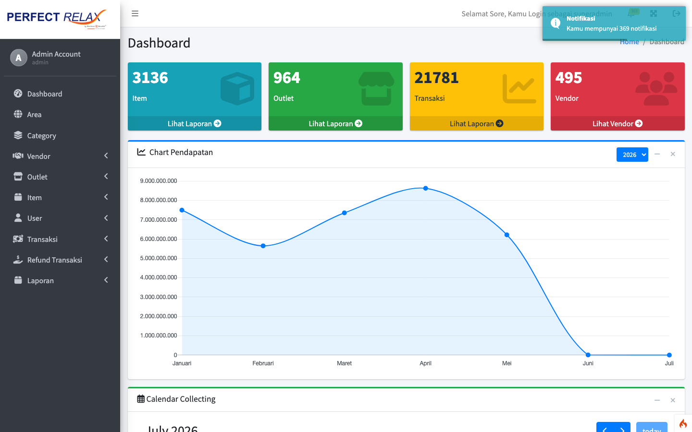Viewport: 692px width, 432px height.
Task: Click the Vendor handshake icon in the sidebar
Action: tap(18, 156)
